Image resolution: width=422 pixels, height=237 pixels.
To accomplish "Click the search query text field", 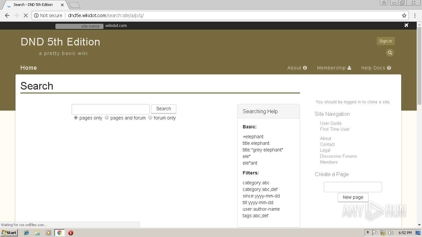I will coord(110,109).
